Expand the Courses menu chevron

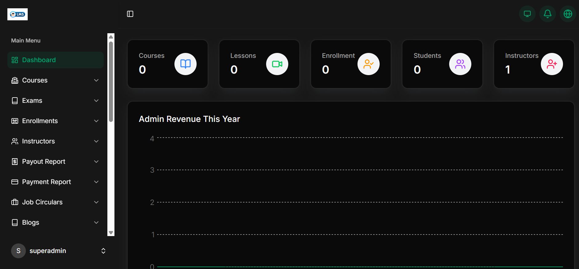(96, 80)
